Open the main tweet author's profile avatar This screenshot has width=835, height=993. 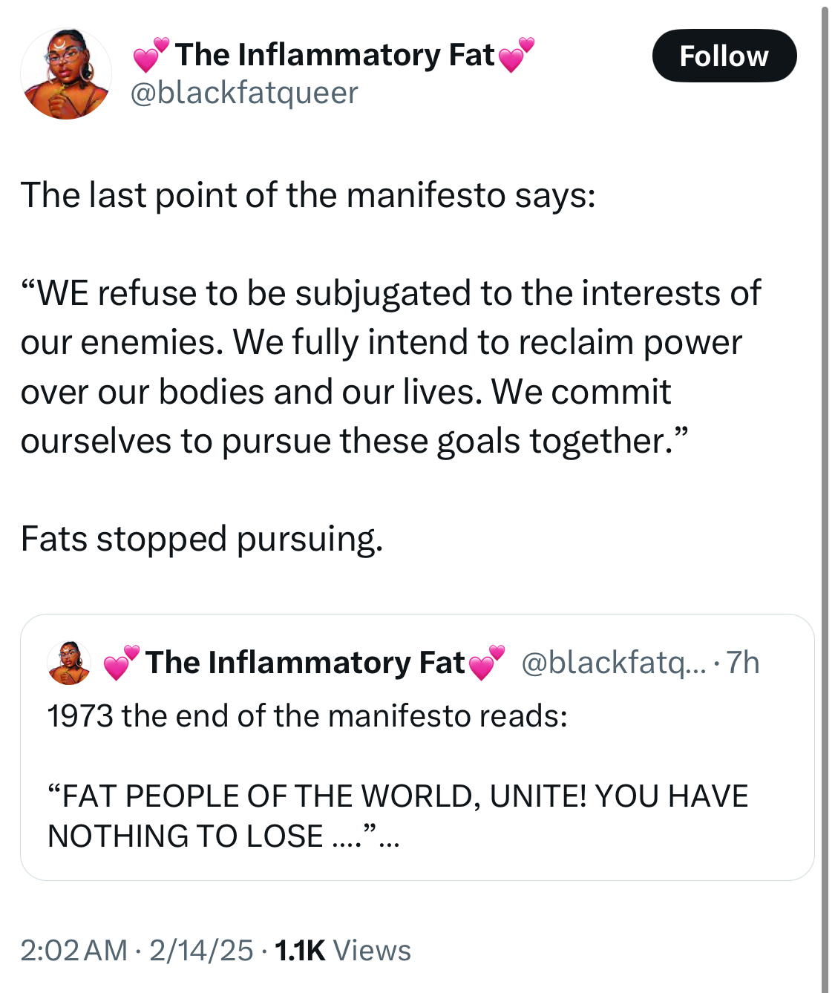tap(66, 73)
